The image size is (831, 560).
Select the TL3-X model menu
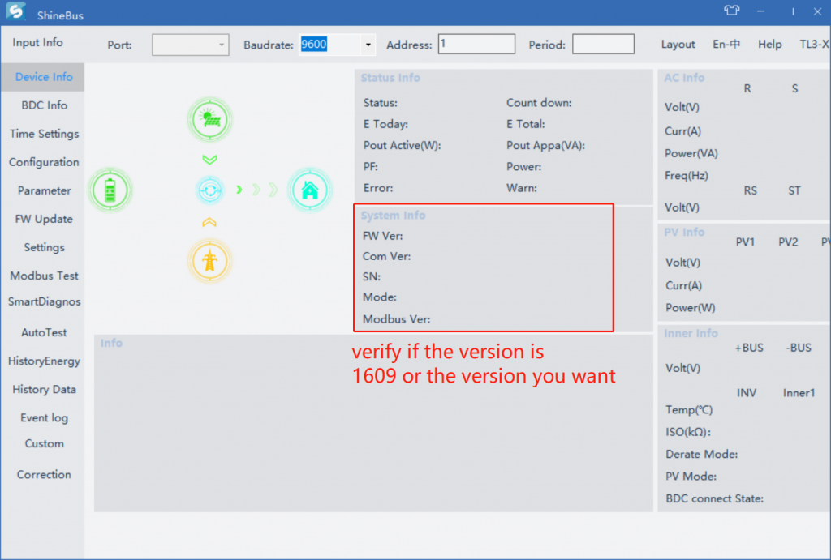[x=815, y=45]
